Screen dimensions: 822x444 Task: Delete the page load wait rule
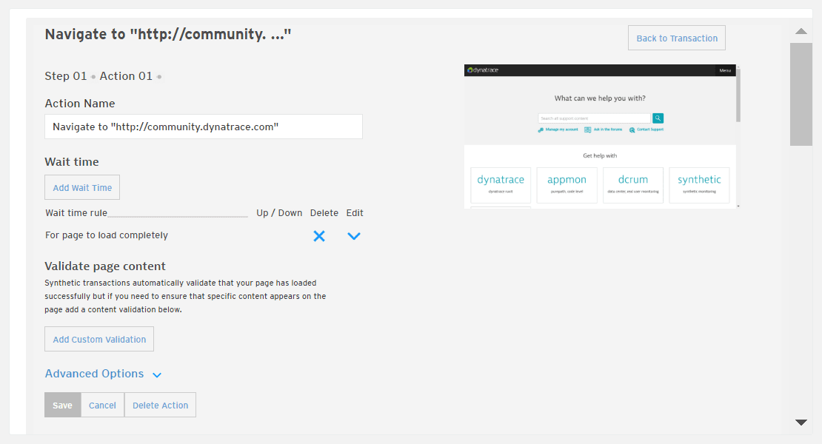318,236
